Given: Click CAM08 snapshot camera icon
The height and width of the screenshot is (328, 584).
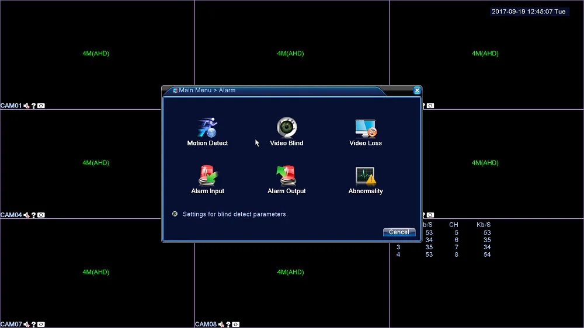Looking at the screenshot, I should click(236, 324).
